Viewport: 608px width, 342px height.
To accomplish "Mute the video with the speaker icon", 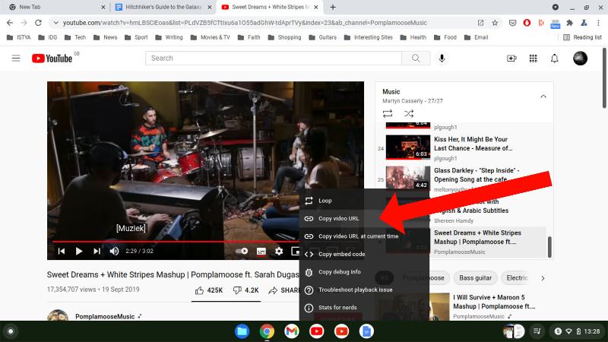I will coord(114,252).
